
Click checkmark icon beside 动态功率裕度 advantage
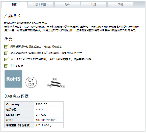[x=6, y=53]
